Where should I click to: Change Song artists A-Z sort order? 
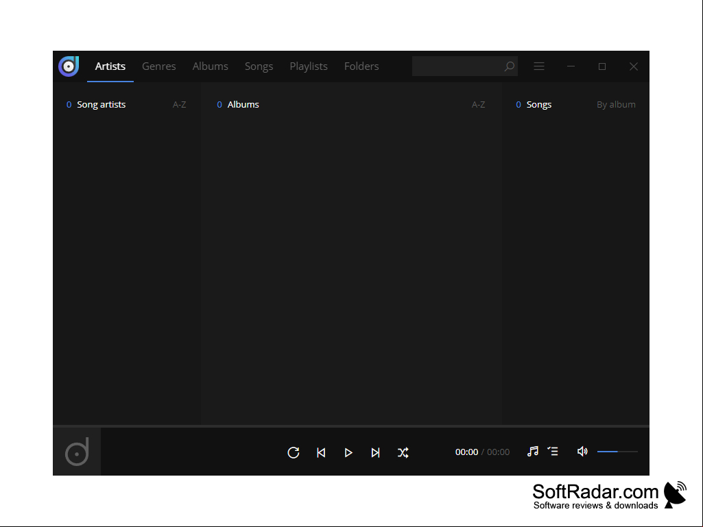[179, 104]
